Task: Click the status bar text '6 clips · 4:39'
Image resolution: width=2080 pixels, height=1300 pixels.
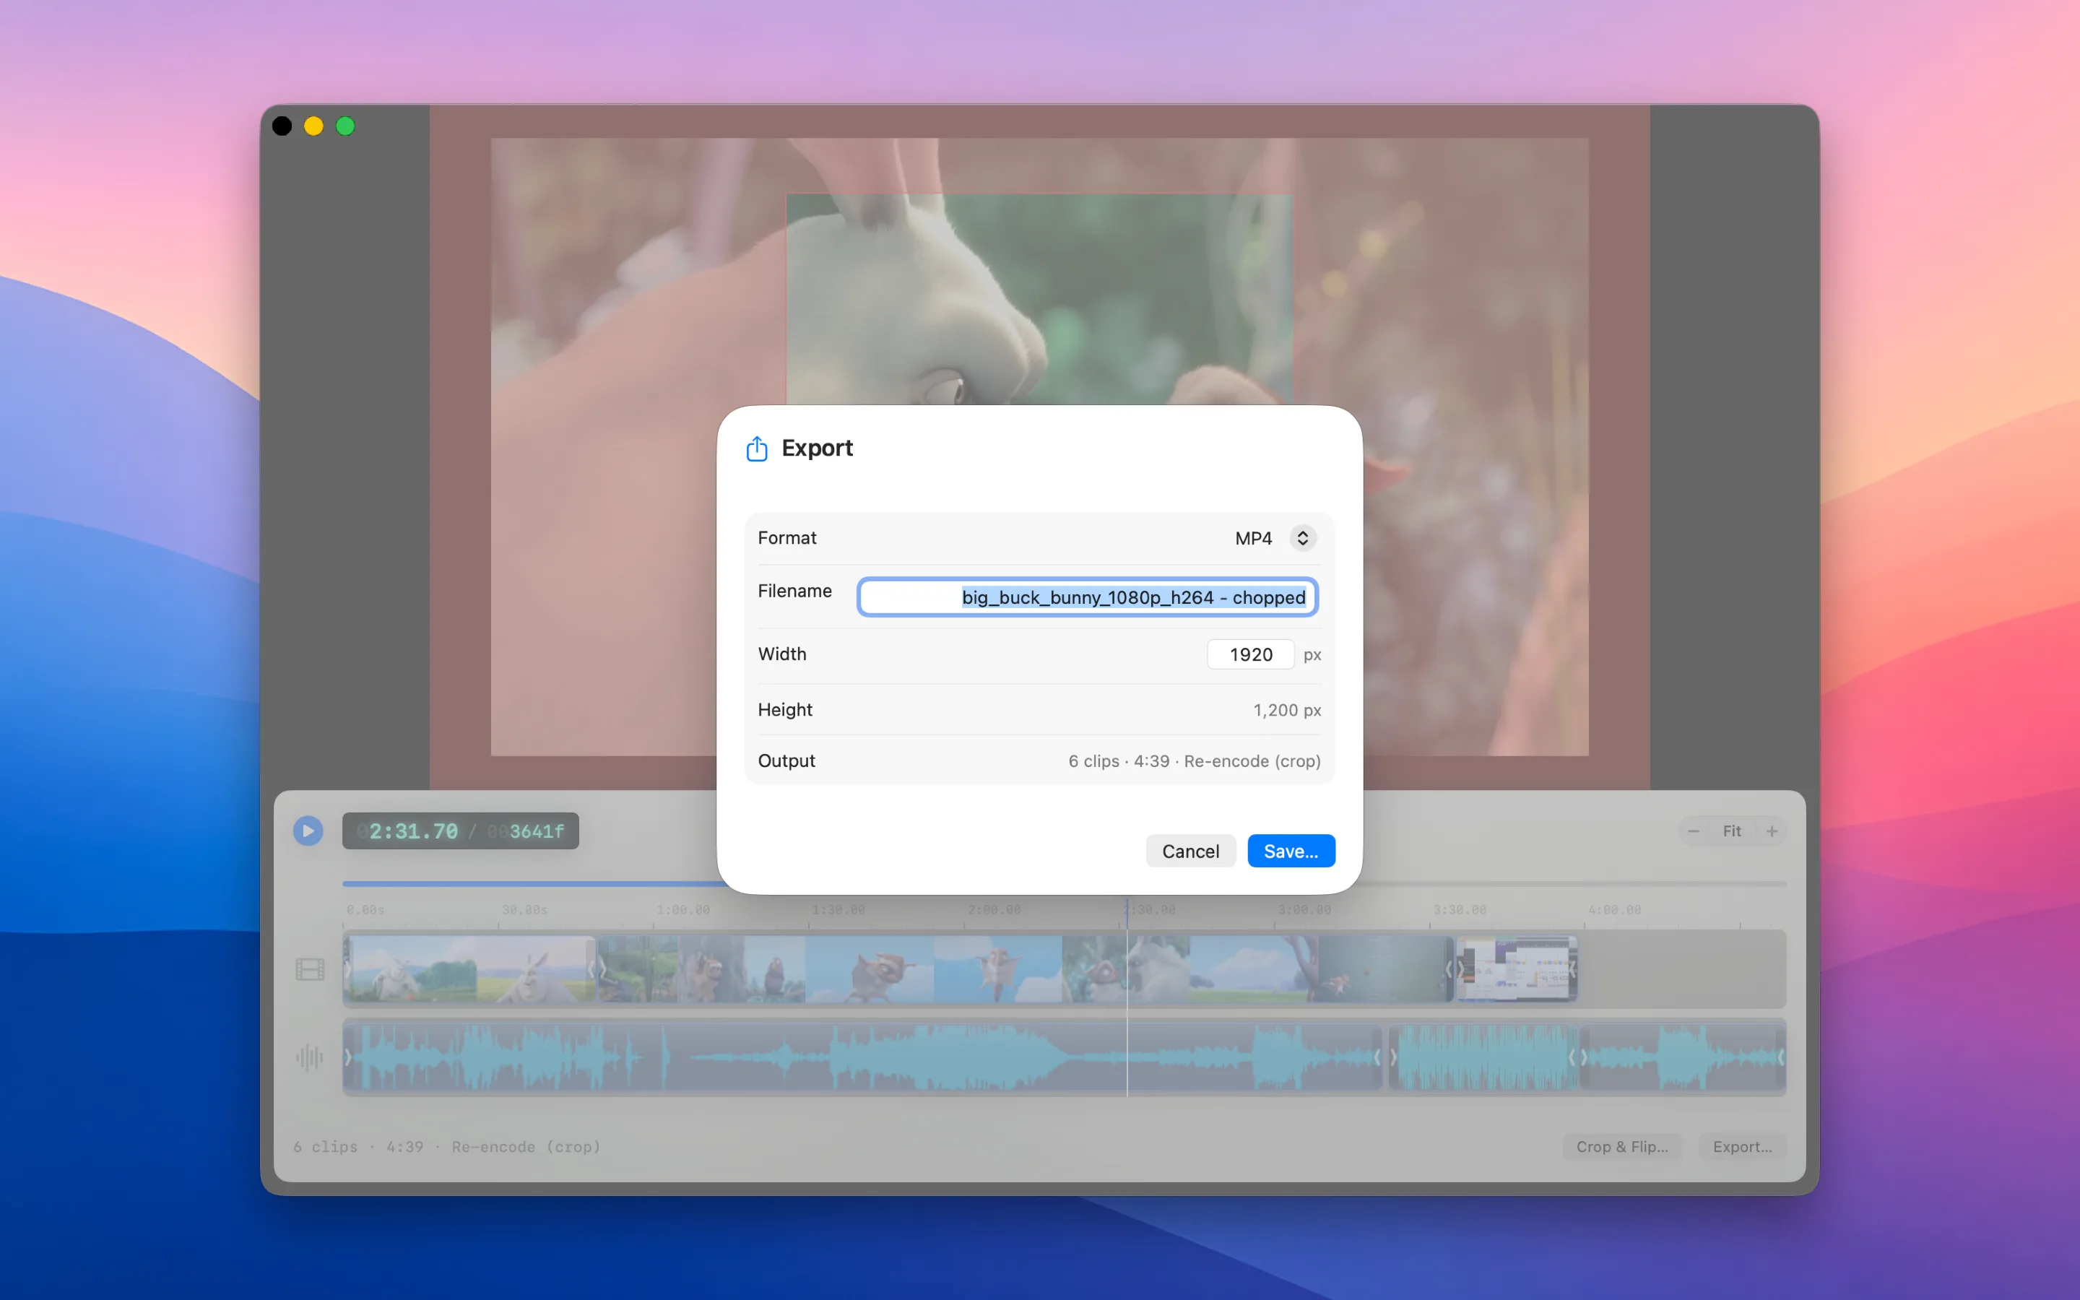Action: 358,1146
